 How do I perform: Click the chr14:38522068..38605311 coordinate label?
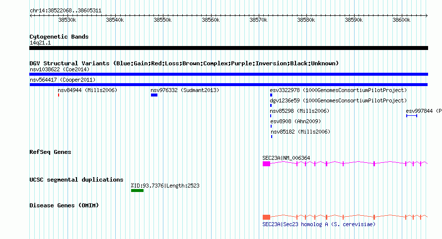[x=66, y=11]
